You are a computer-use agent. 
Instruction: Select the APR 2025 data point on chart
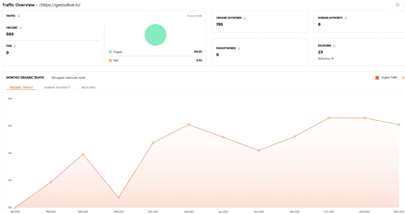pyautogui.click(x=118, y=197)
